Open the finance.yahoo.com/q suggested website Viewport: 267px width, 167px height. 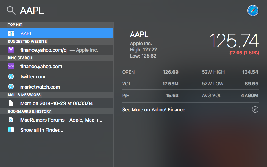point(57,50)
